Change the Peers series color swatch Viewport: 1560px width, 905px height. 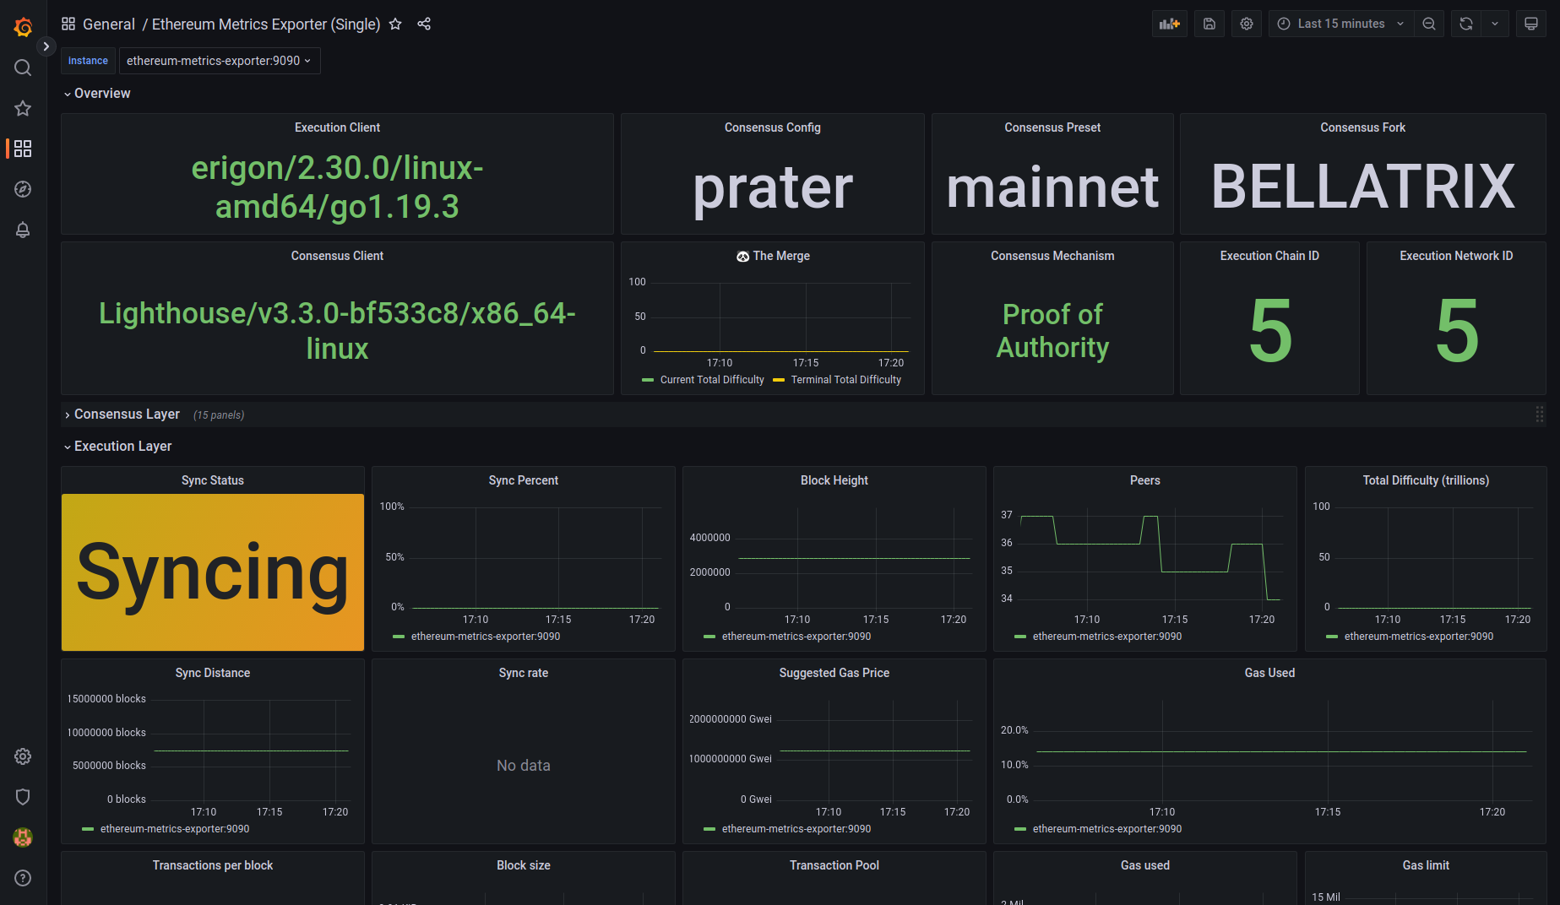click(1020, 637)
